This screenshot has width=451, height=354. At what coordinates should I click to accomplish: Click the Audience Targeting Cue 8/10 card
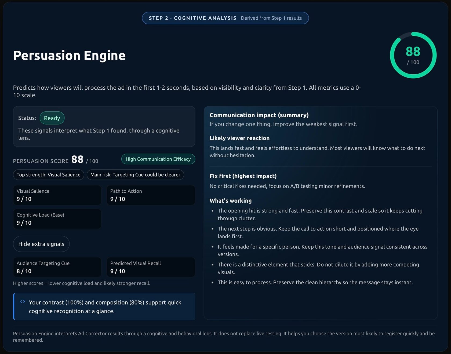57,267
